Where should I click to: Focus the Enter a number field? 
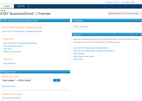[x=35, y=80]
